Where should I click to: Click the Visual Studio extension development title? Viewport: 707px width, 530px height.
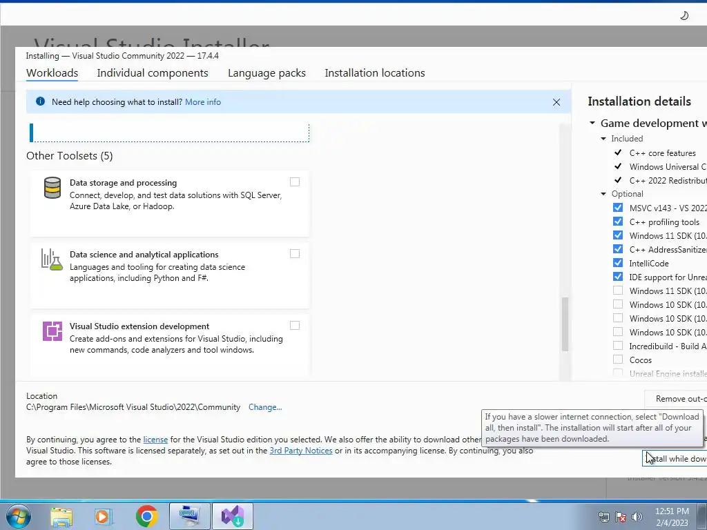point(139,326)
